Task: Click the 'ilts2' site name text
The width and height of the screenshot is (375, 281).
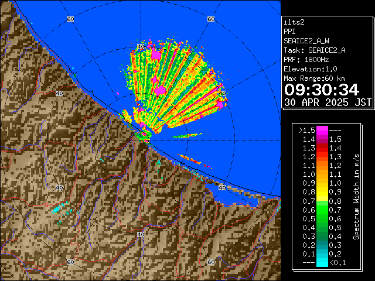Action: point(294,22)
